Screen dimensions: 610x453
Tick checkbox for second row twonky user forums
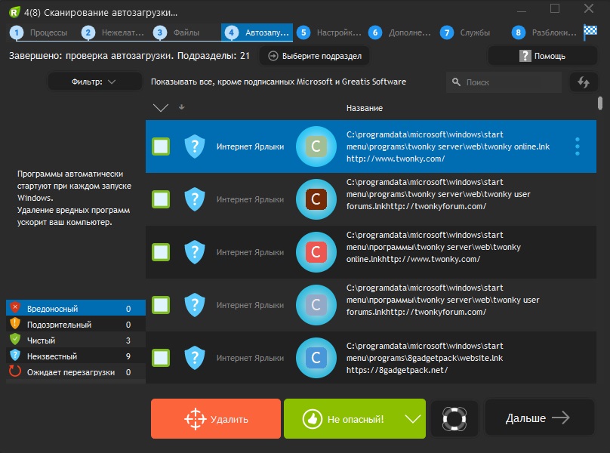161,199
